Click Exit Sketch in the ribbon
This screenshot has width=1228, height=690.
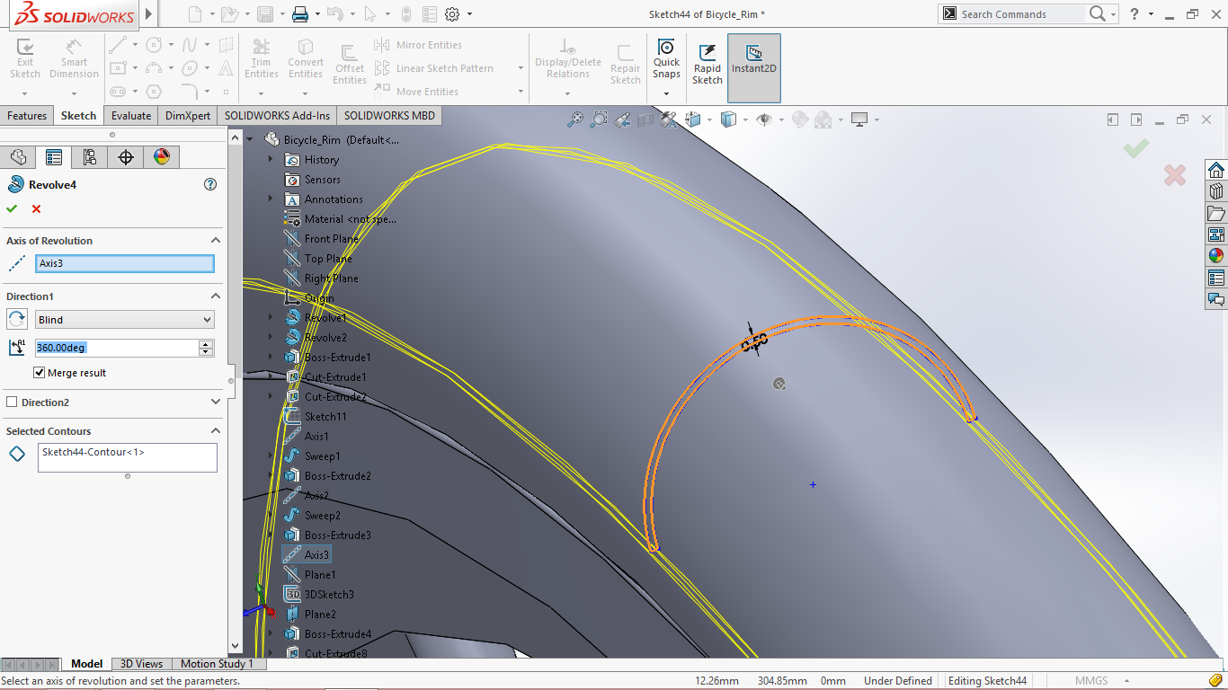coord(24,58)
